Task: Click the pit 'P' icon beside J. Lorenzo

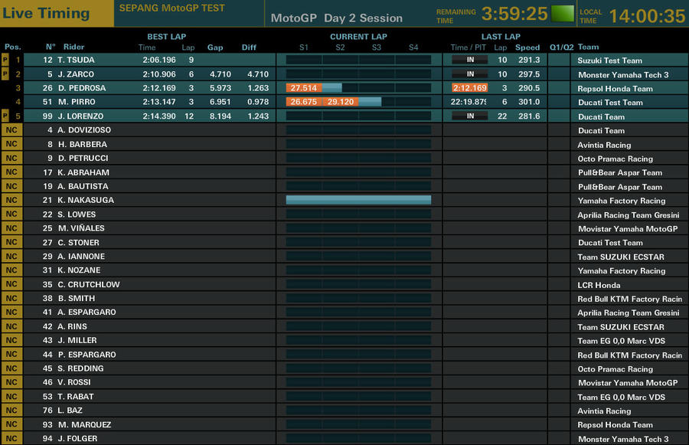Action: [x=5, y=116]
